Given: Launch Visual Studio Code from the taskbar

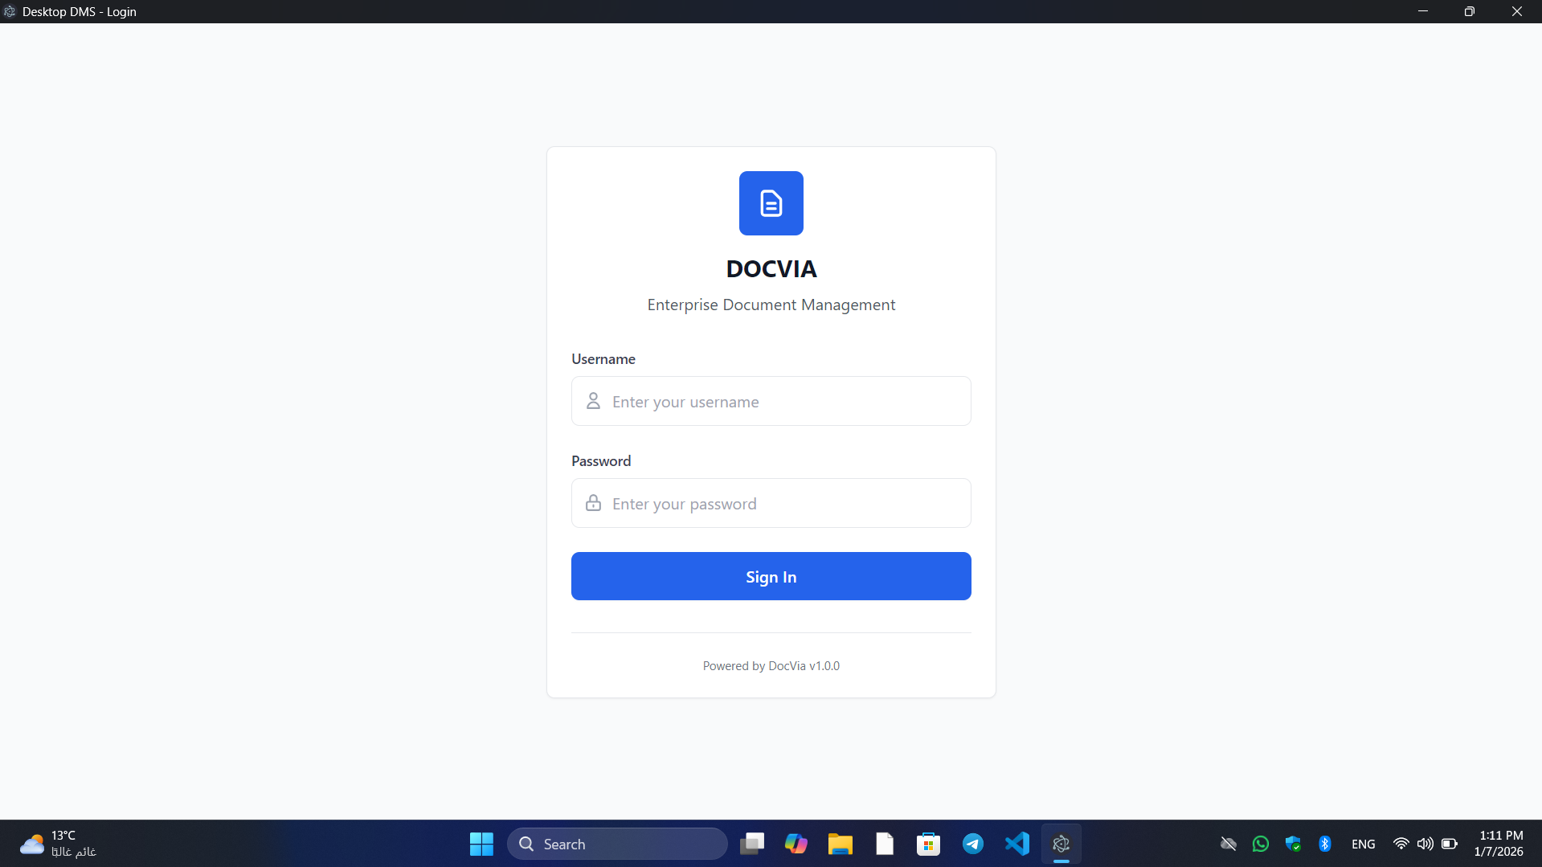Looking at the screenshot, I should coord(1016,844).
